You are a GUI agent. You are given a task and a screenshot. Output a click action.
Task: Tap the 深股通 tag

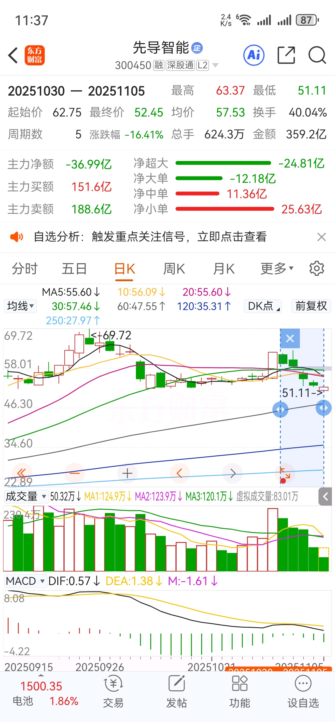point(180,65)
